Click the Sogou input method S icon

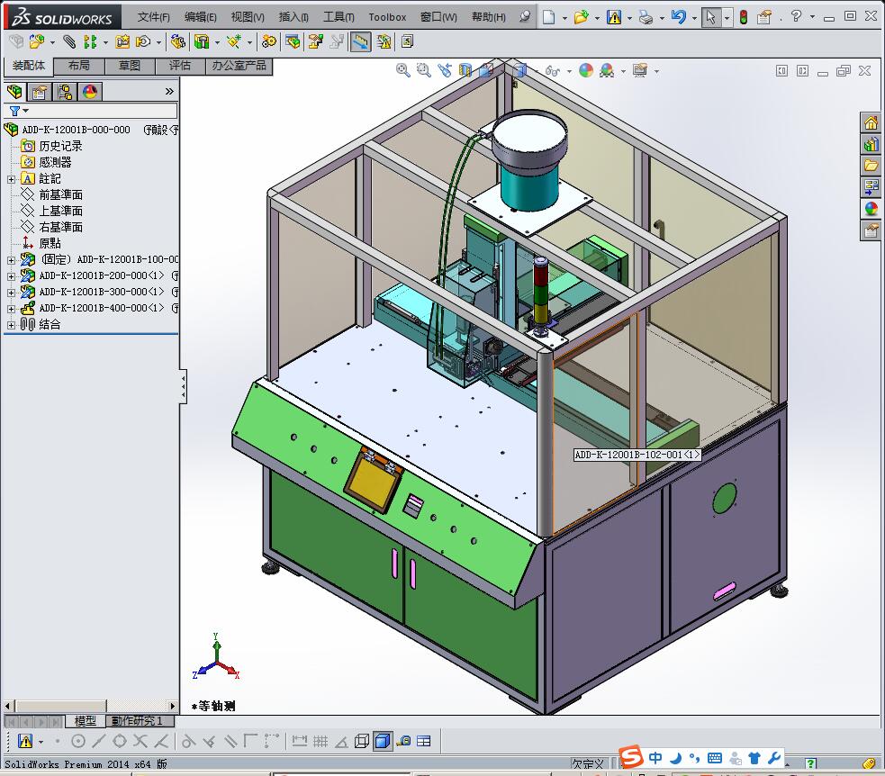tap(632, 757)
